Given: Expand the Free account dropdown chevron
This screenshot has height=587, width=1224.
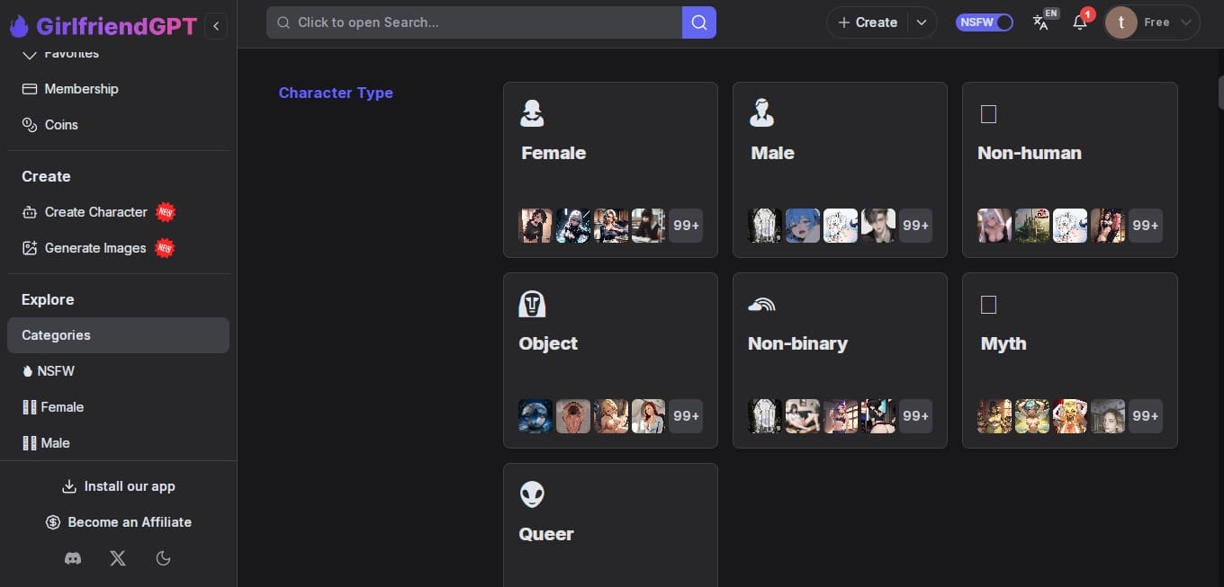Looking at the screenshot, I should [1186, 22].
